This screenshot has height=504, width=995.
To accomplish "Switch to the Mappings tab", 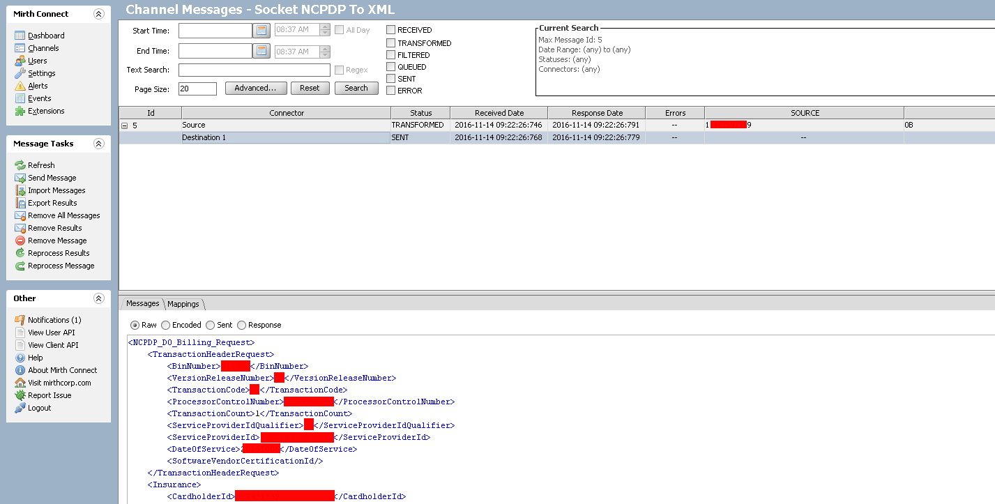I will tap(183, 304).
